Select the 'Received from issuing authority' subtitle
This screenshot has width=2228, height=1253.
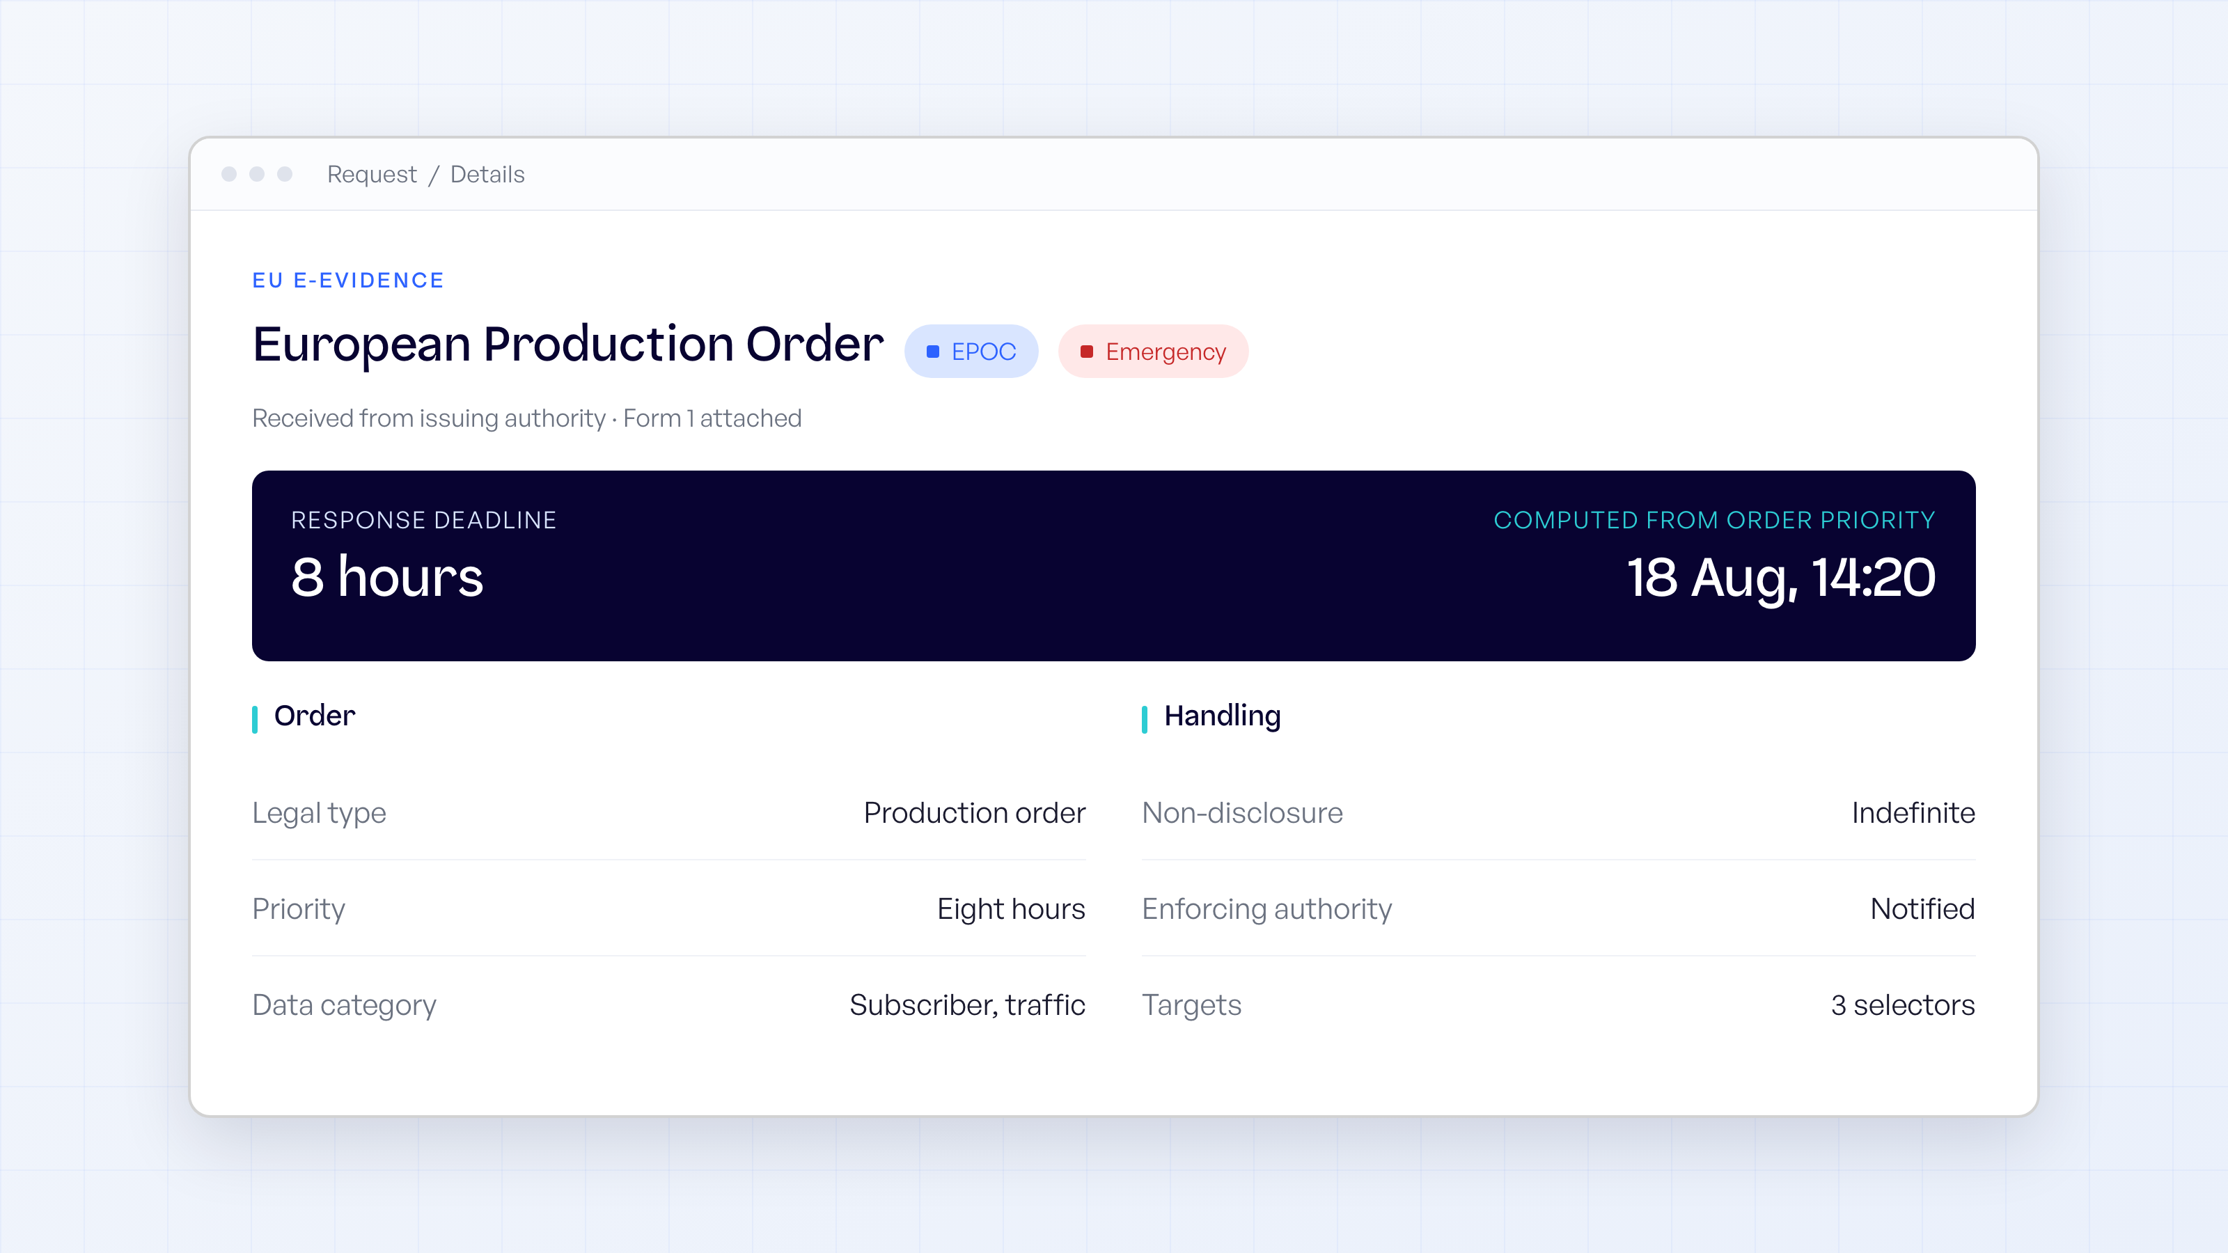coord(428,418)
